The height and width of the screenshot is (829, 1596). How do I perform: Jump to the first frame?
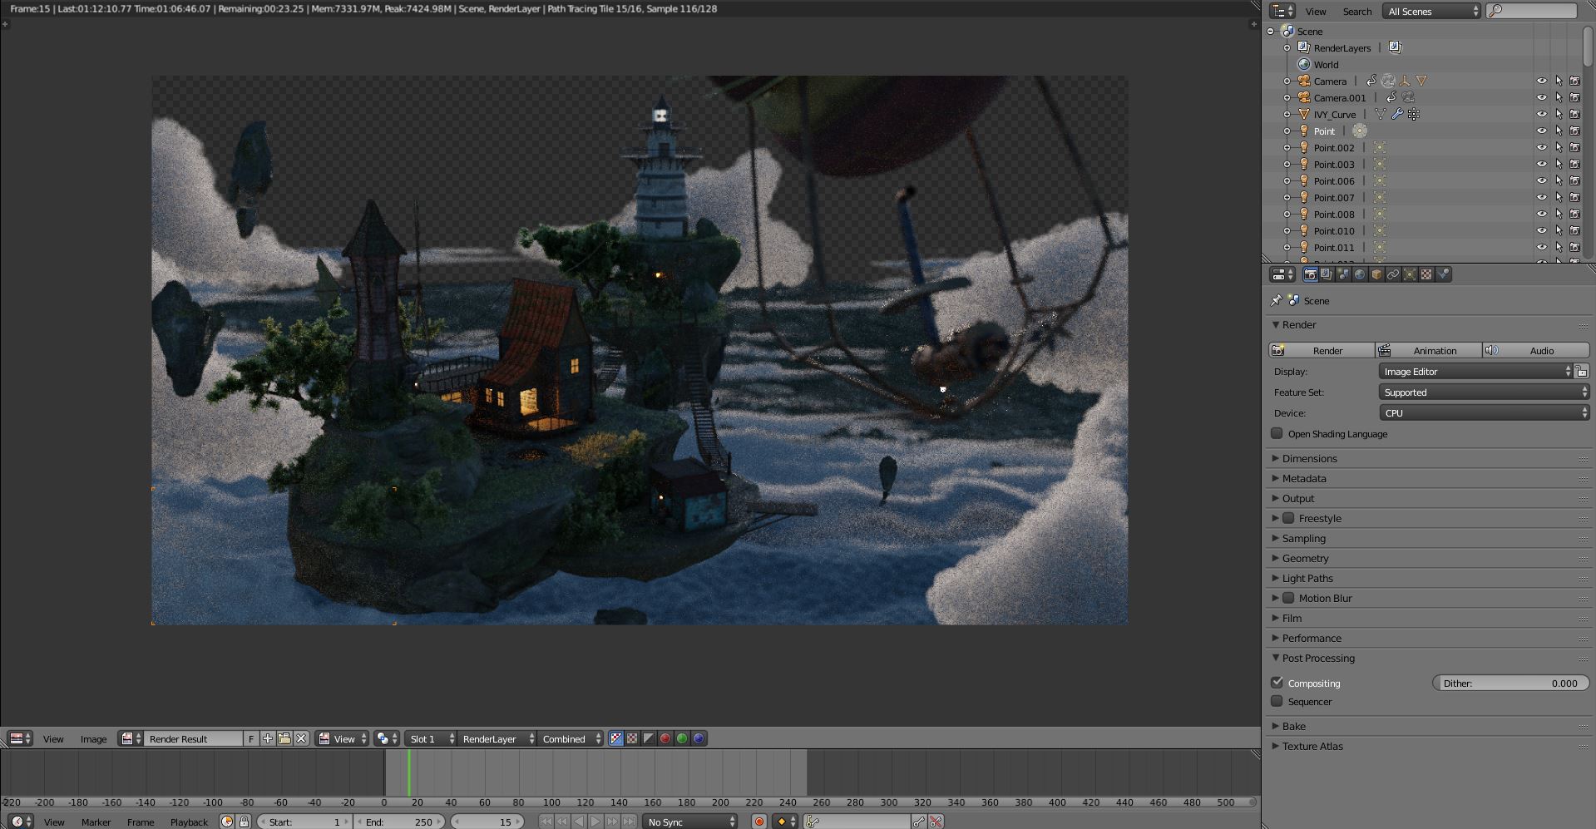546,822
